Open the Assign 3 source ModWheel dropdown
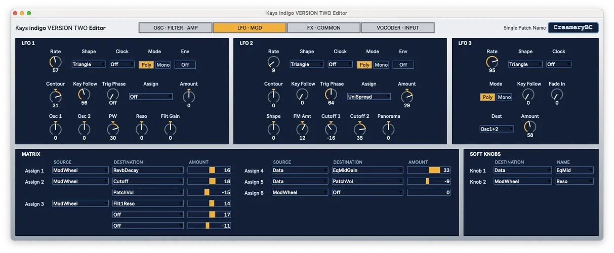Viewport: 614px width, 253px height. [x=80, y=203]
